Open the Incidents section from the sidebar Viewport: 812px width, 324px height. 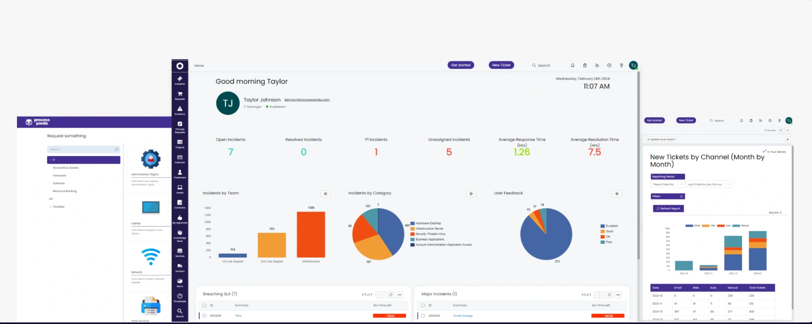180,79
